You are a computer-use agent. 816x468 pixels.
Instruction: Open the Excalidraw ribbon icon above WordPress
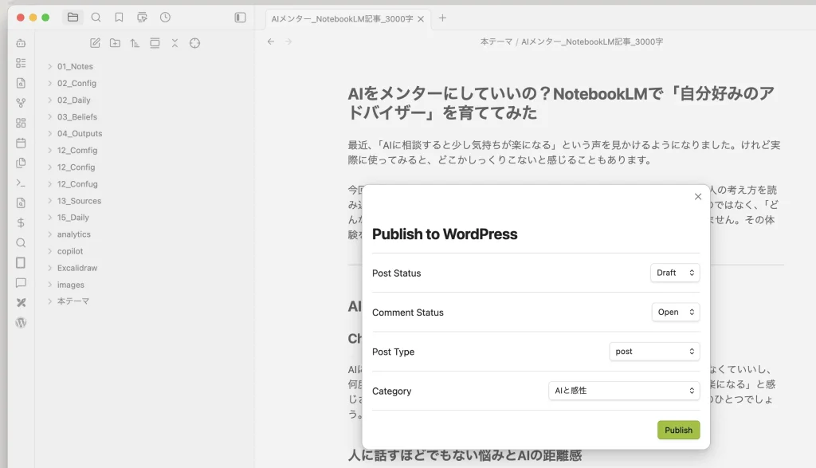pos(21,302)
